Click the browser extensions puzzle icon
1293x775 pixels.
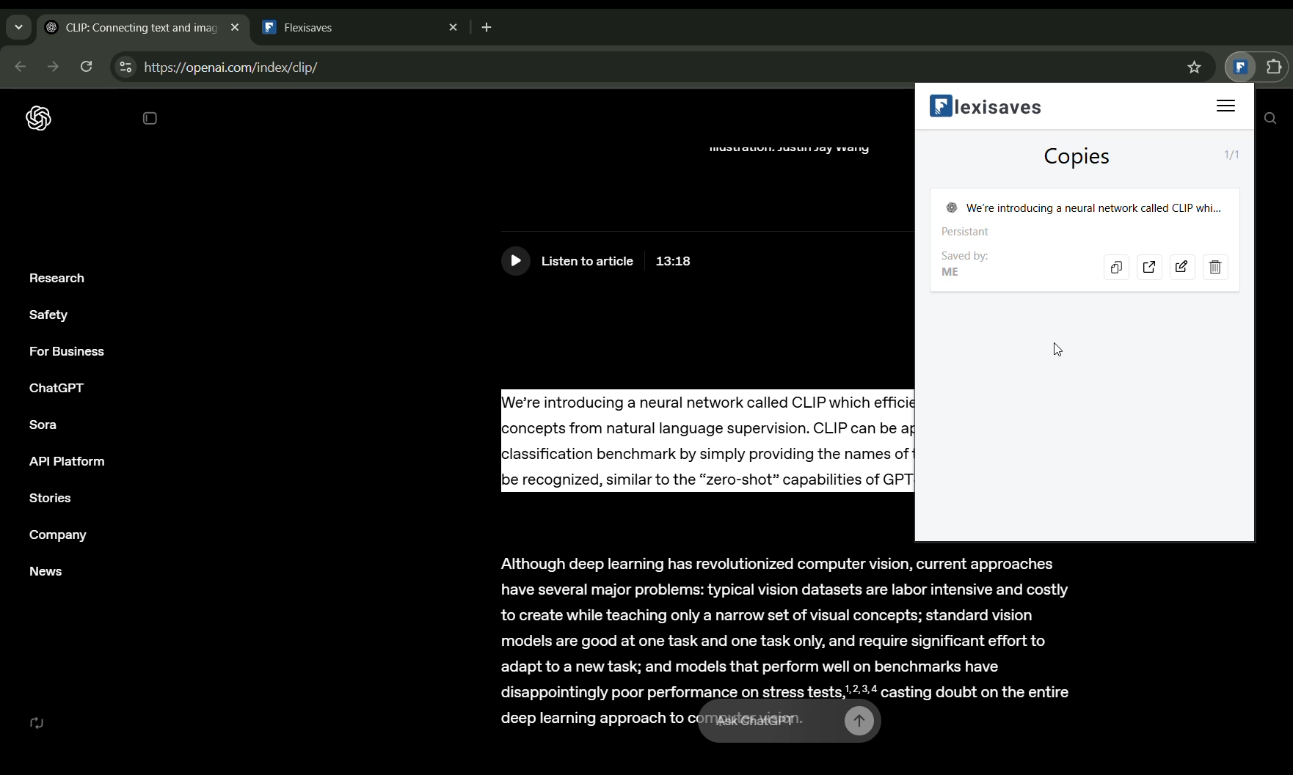pos(1275,67)
